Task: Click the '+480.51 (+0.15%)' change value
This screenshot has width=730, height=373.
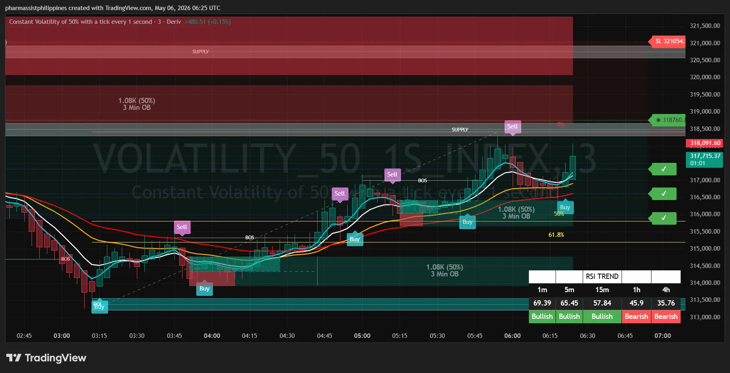Action: pos(208,22)
